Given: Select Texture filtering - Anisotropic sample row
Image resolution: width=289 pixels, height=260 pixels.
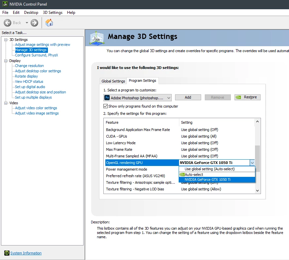Looking at the screenshot, I should [x=142, y=182].
